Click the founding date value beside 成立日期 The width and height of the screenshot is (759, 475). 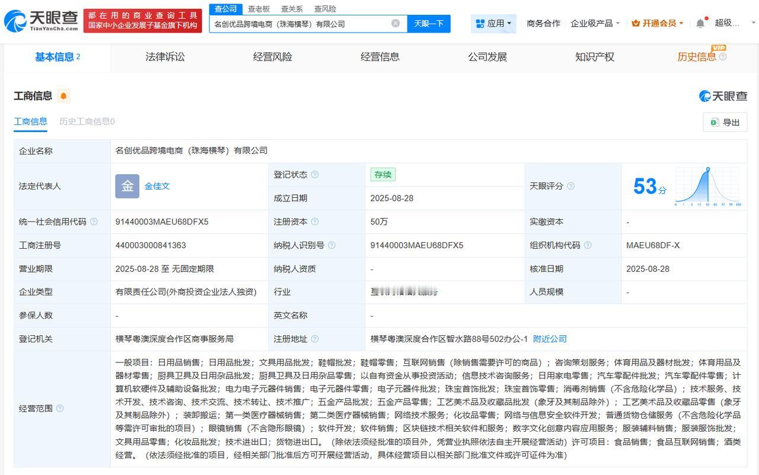click(392, 198)
